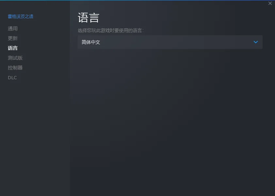
Task: View downloadable content via DLC entry
Action: 12,78
